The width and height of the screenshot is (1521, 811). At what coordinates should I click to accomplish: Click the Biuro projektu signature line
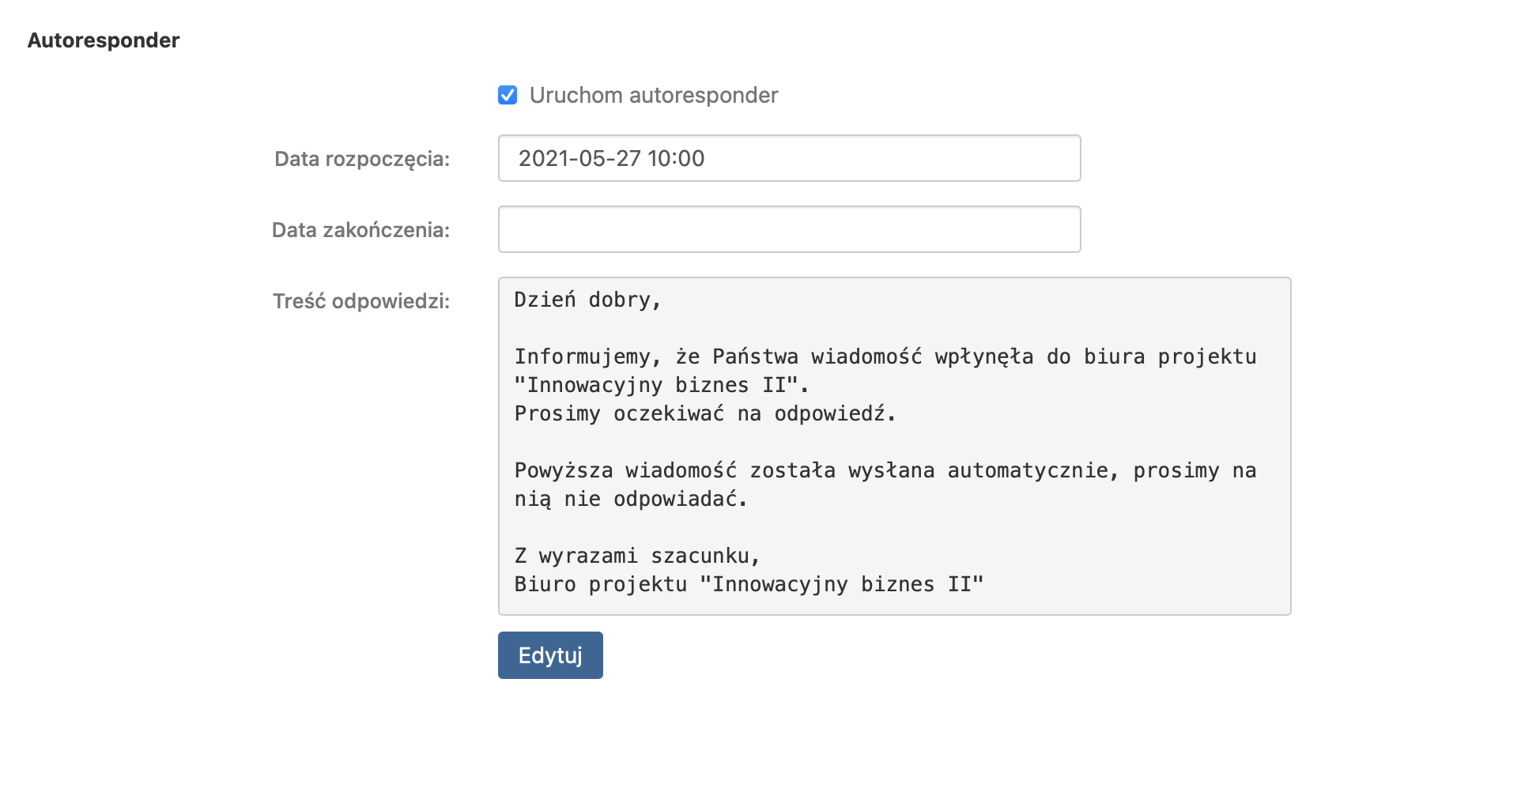(748, 585)
